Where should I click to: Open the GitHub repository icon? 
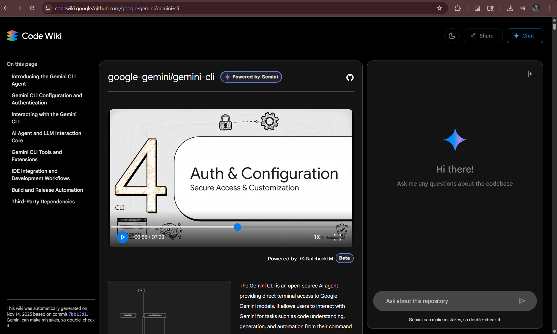pos(350,77)
